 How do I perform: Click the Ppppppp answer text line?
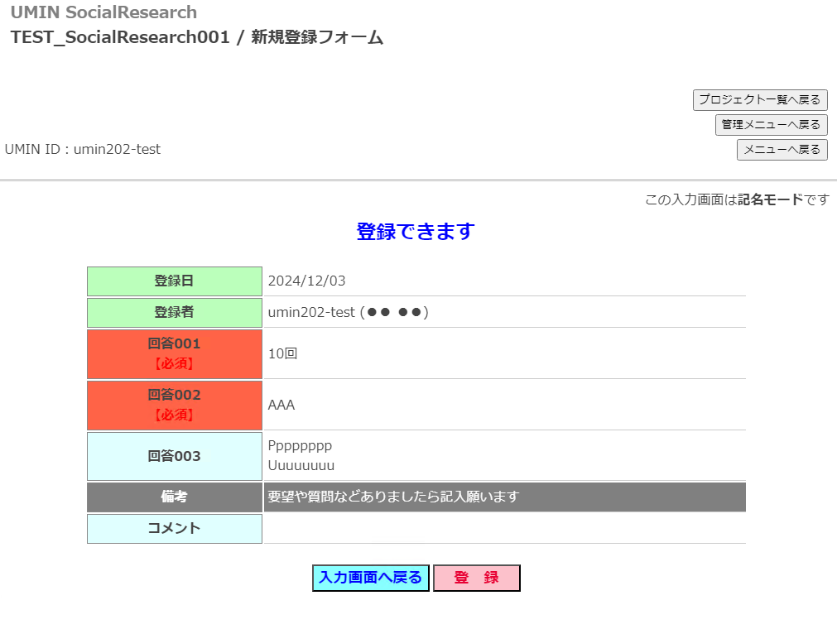[x=300, y=446]
